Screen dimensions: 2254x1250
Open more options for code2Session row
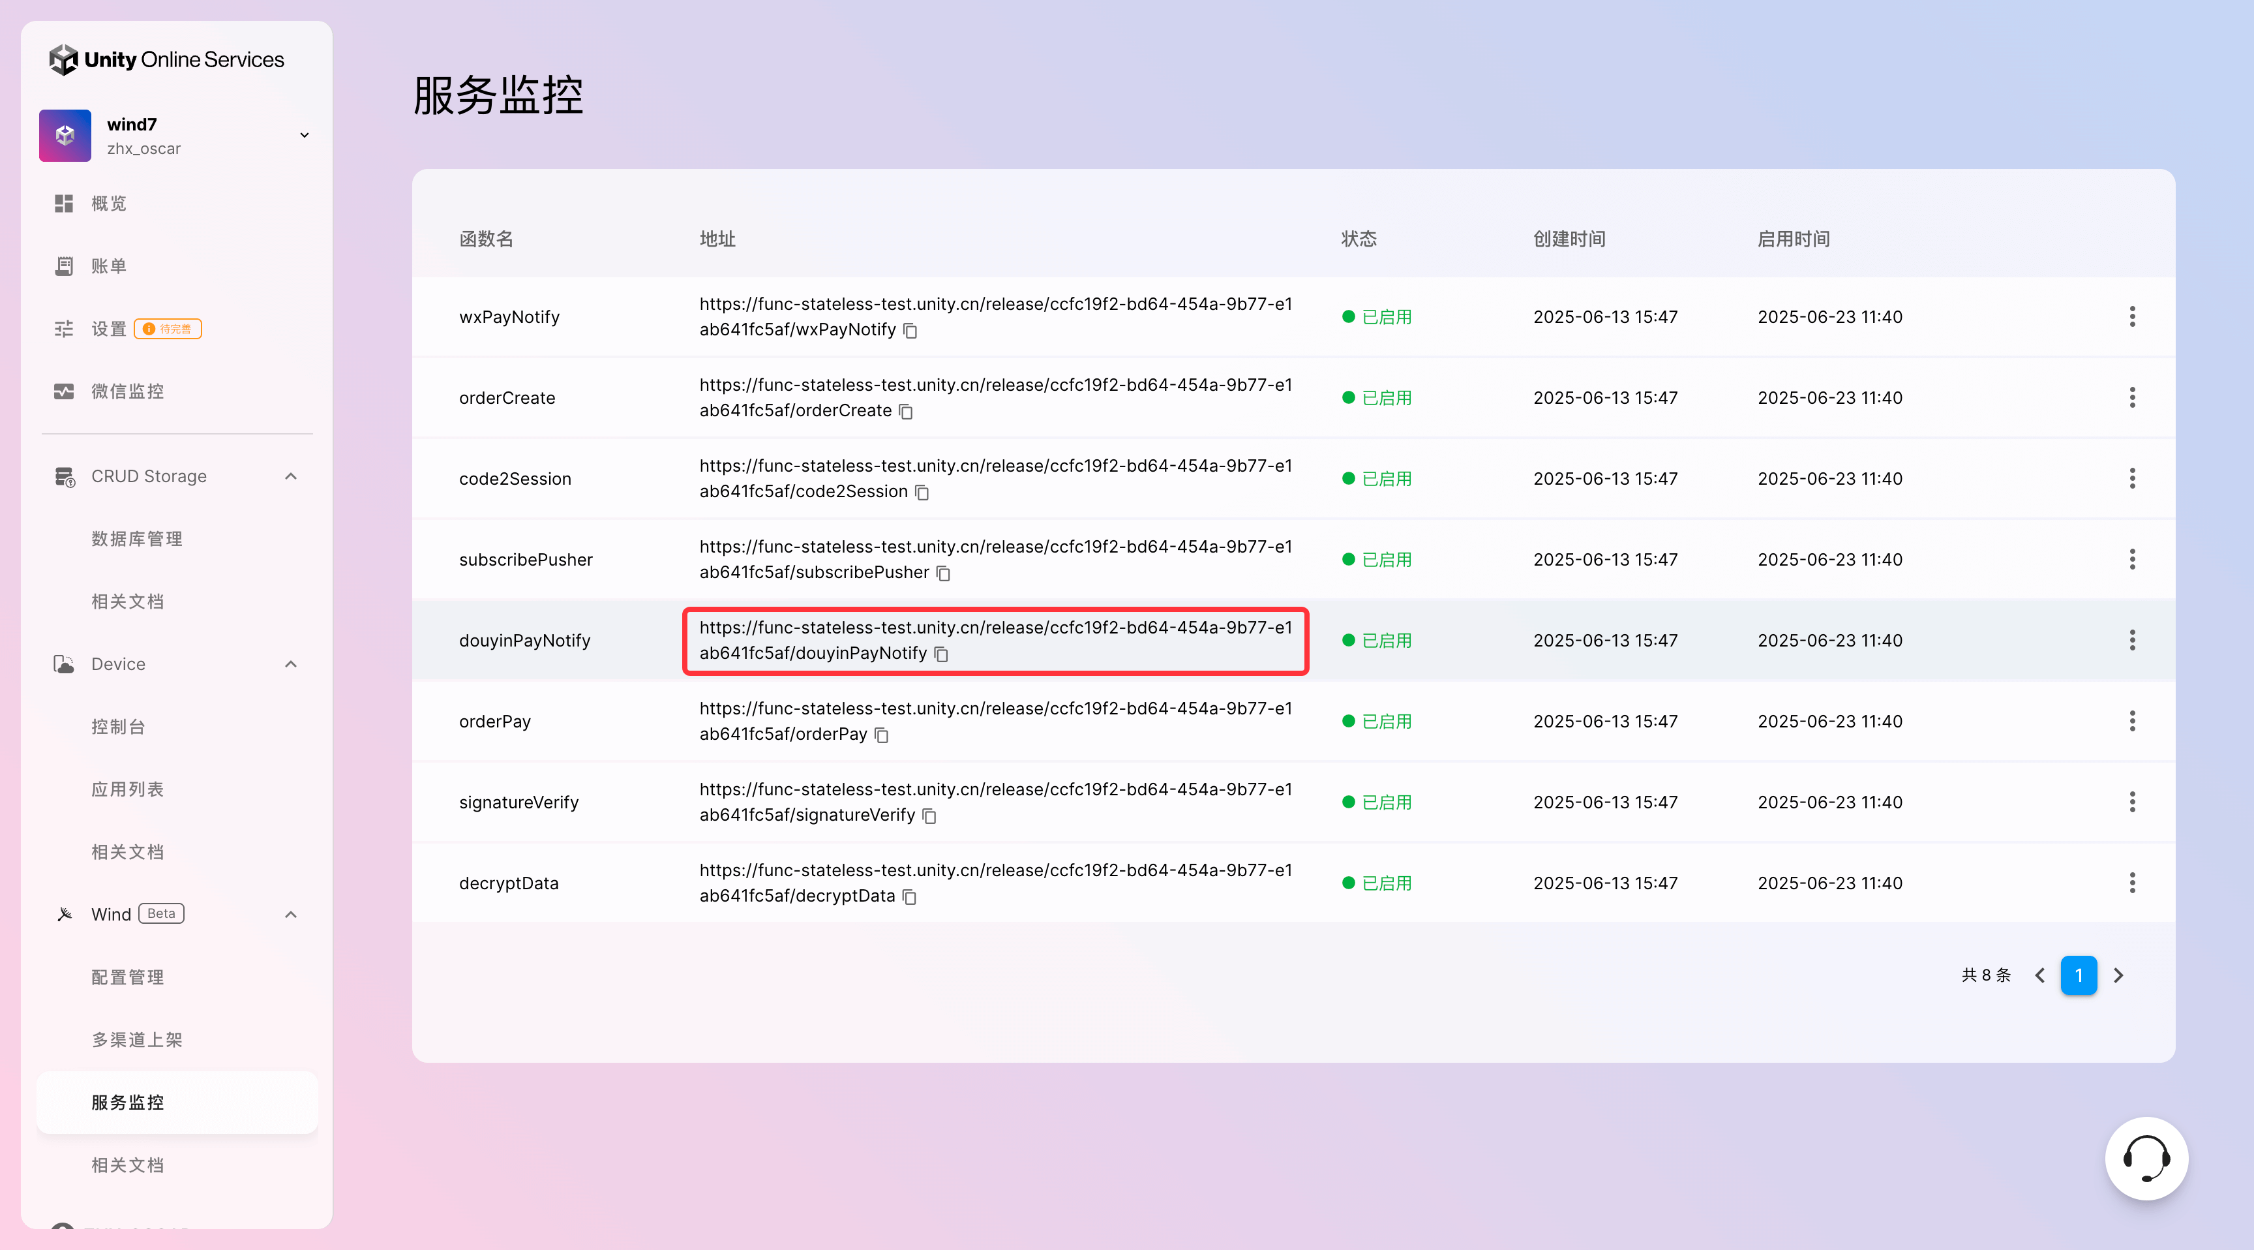pos(2131,479)
